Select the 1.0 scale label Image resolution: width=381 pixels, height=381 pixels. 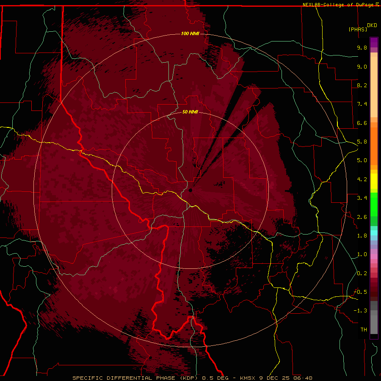coord(362,254)
